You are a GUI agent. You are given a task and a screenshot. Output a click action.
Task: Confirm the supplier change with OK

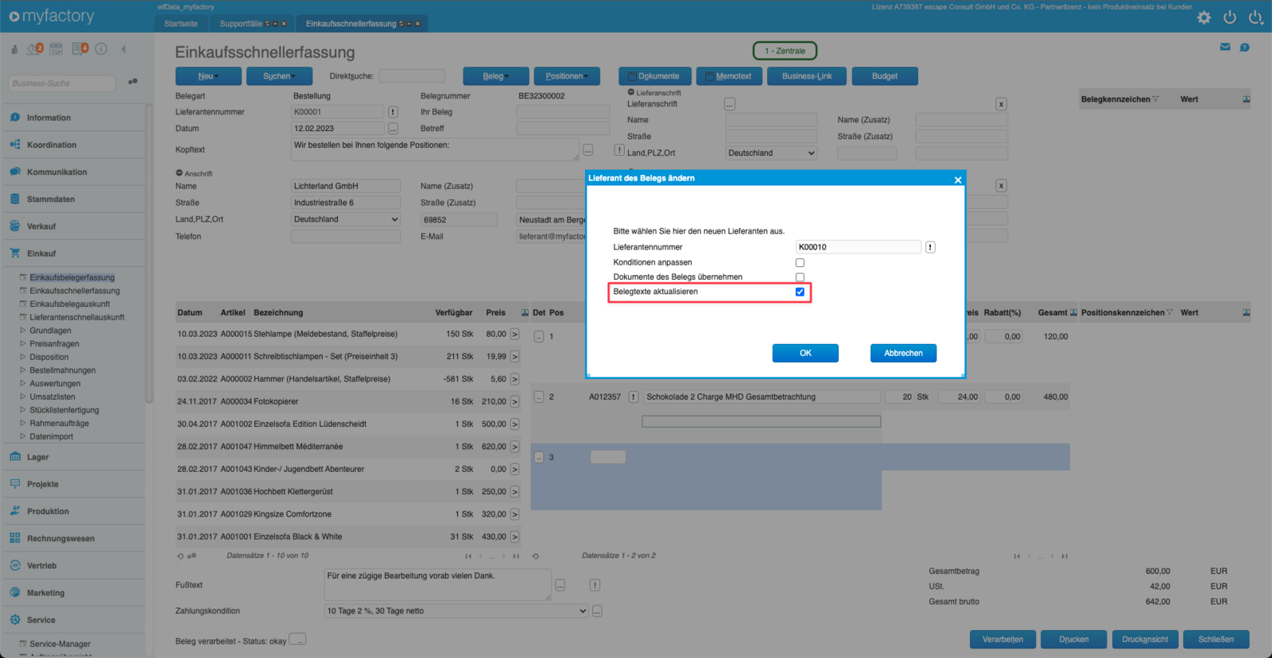point(805,353)
